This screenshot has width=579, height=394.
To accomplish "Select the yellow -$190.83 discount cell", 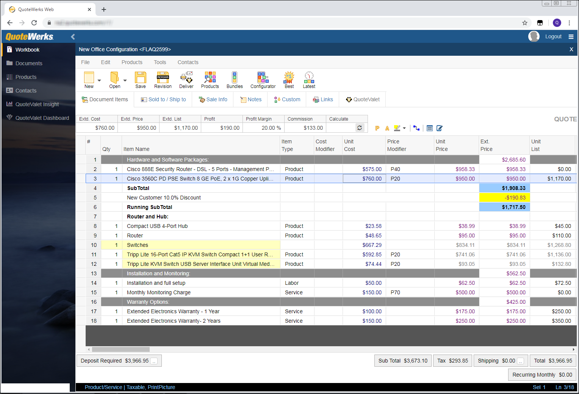I will (x=504, y=198).
